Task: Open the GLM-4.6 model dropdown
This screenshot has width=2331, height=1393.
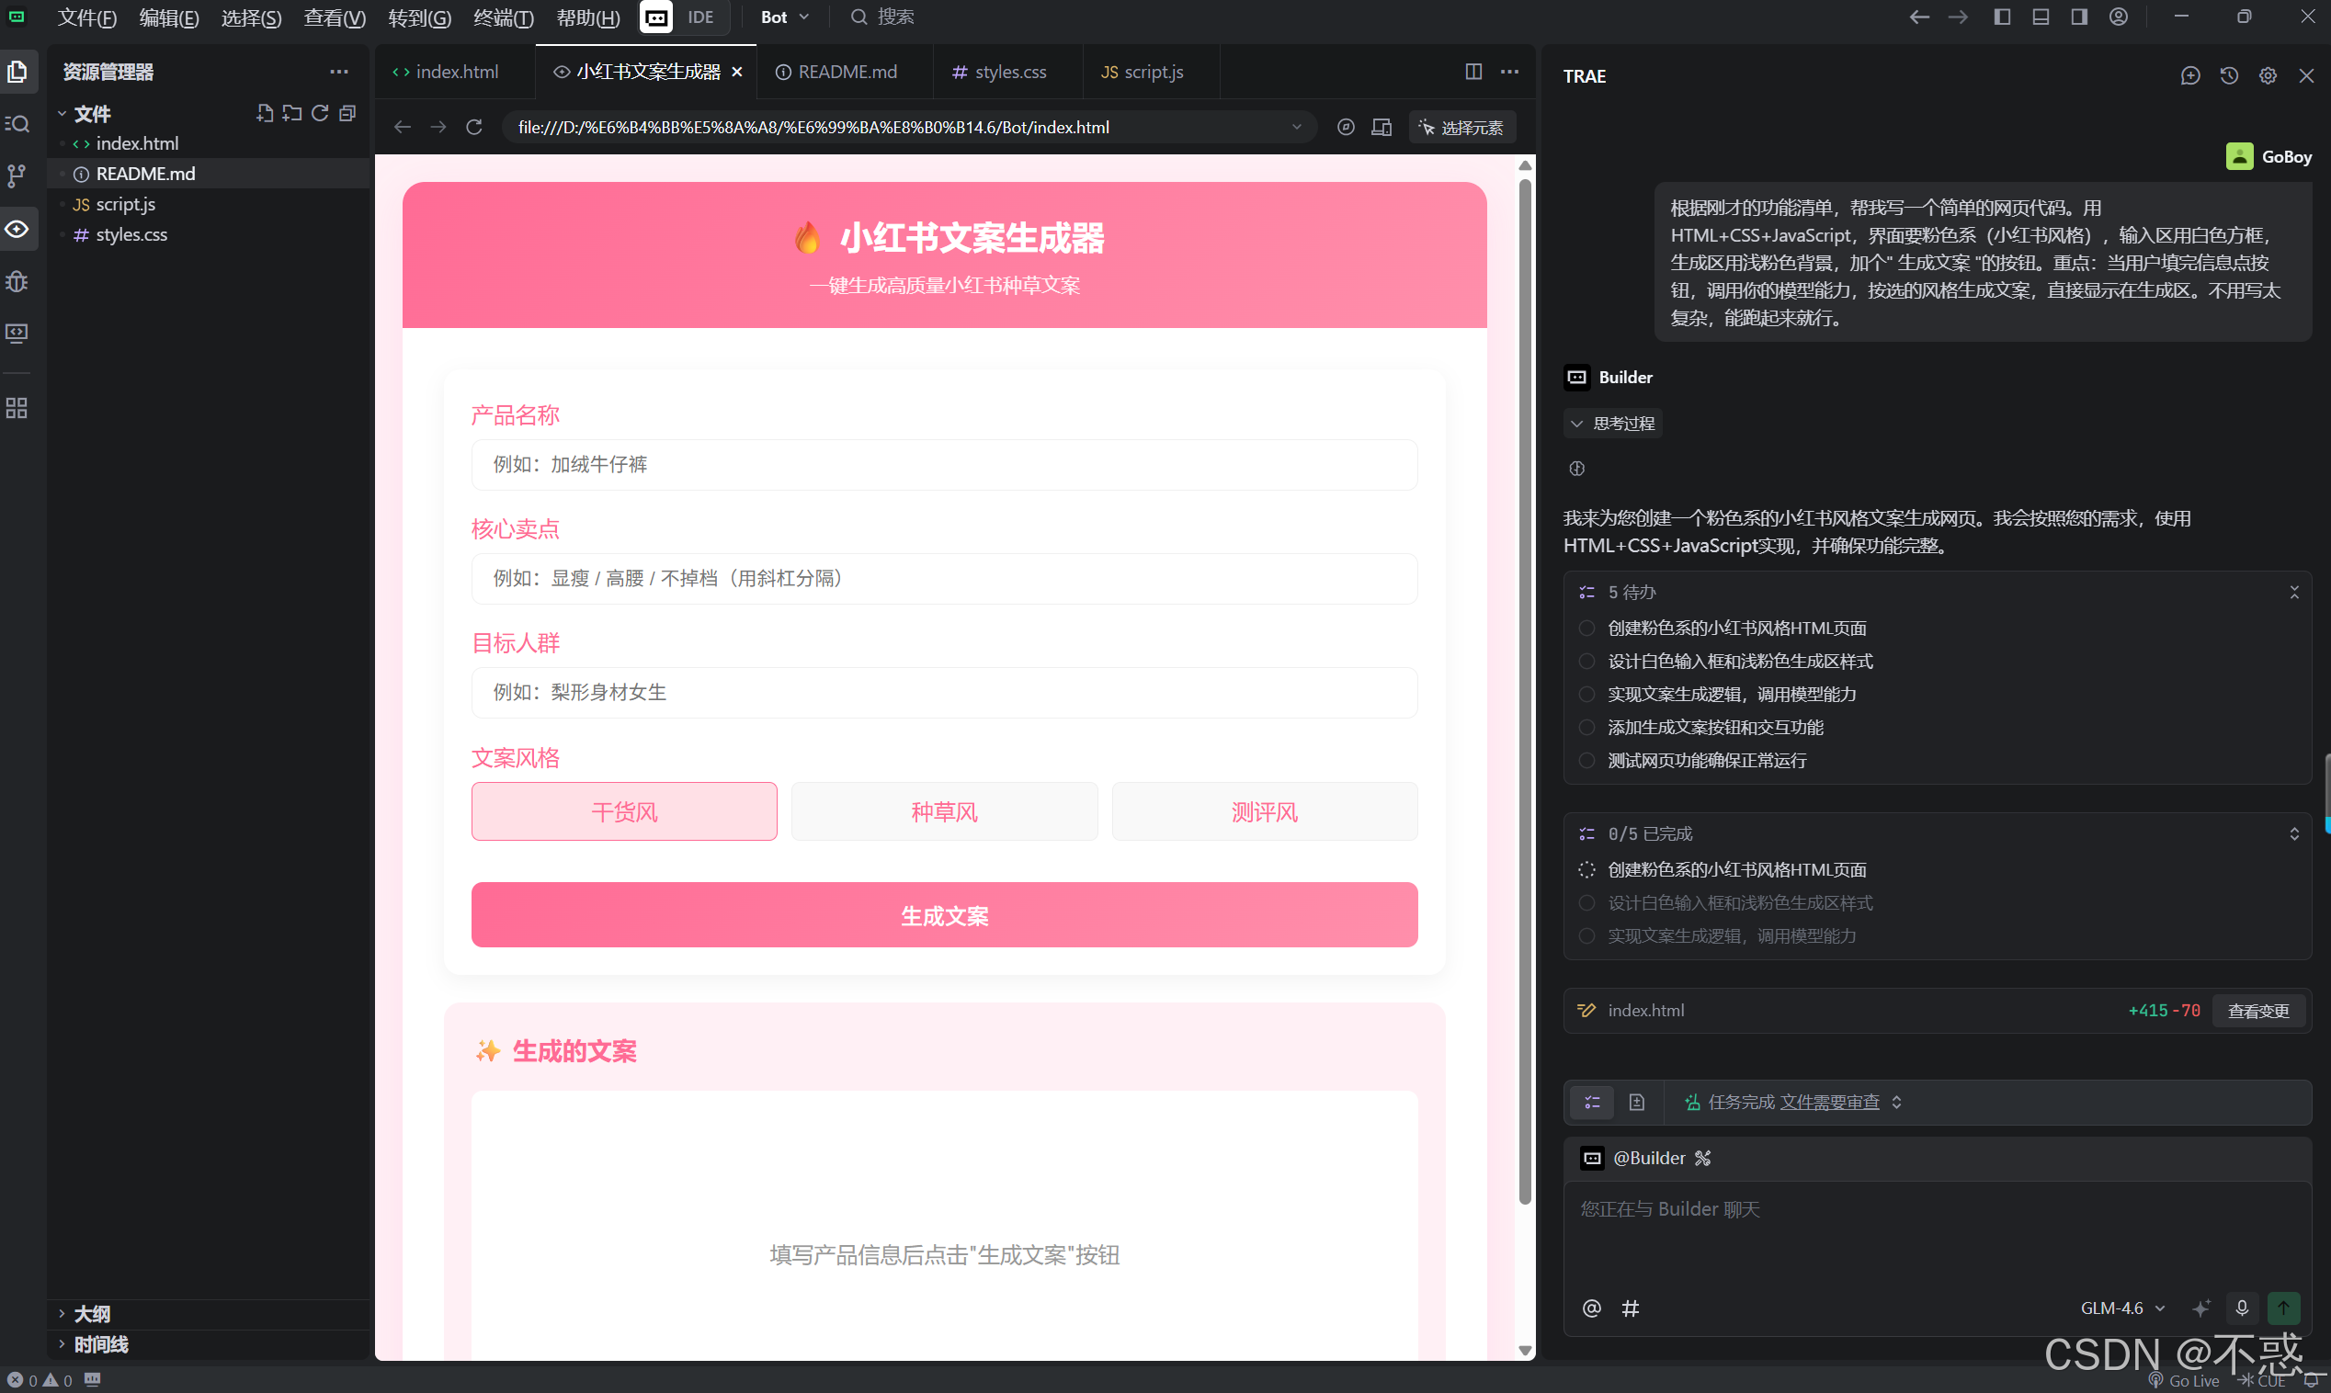Action: pyautogui.click(x=2121, y=1308)
